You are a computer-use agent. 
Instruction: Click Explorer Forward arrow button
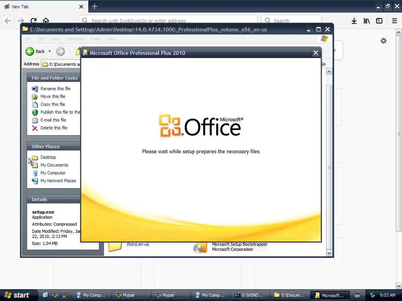click(60, 51)
